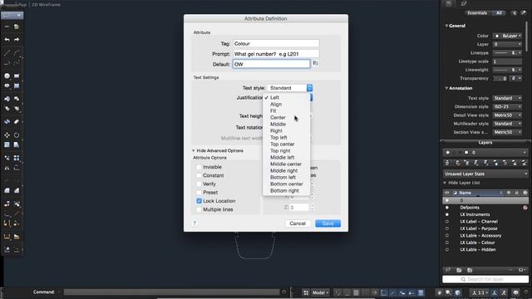The image size is (532, 299).
Task: Enable the Invisible checkbox
Action: coord(199,167)
